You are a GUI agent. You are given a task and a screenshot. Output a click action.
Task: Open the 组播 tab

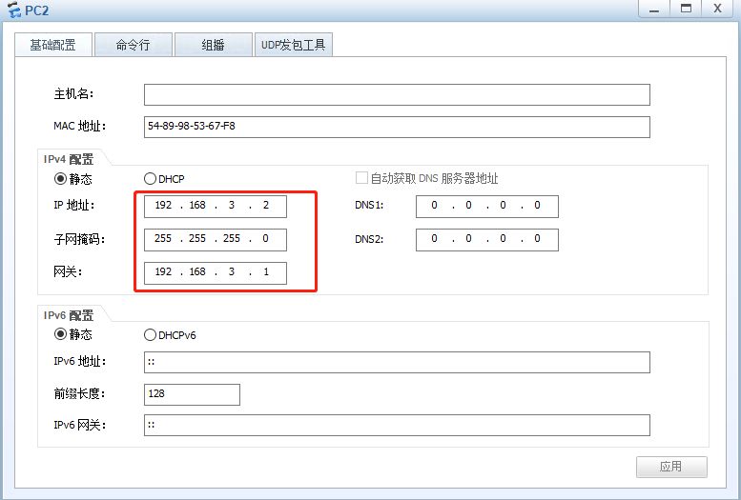pyautogui.click(x=213, y=45)
